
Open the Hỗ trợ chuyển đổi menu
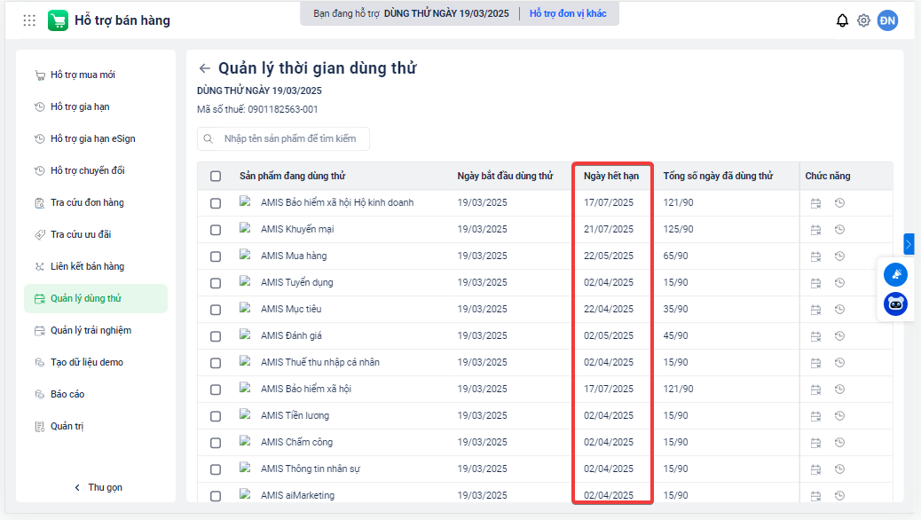pos(96,170)
